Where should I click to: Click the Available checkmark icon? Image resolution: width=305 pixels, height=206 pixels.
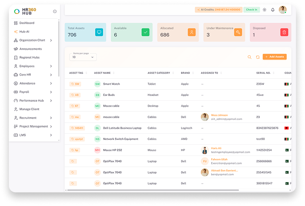[145, 32]
